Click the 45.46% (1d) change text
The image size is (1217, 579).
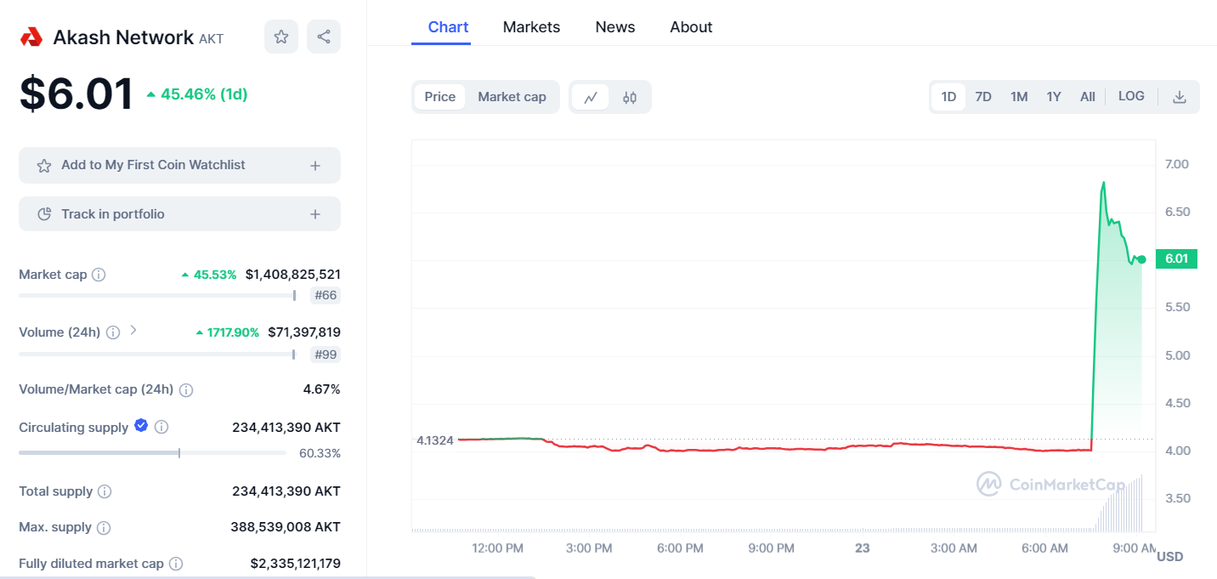pyautogui.click(x=197, y=94)
